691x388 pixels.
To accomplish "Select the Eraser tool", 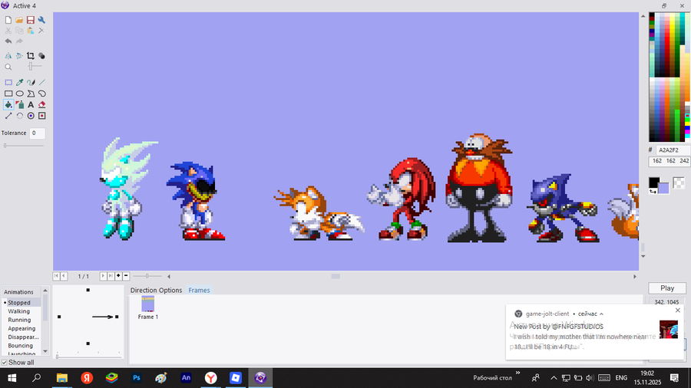I will (x=41, y=105).
